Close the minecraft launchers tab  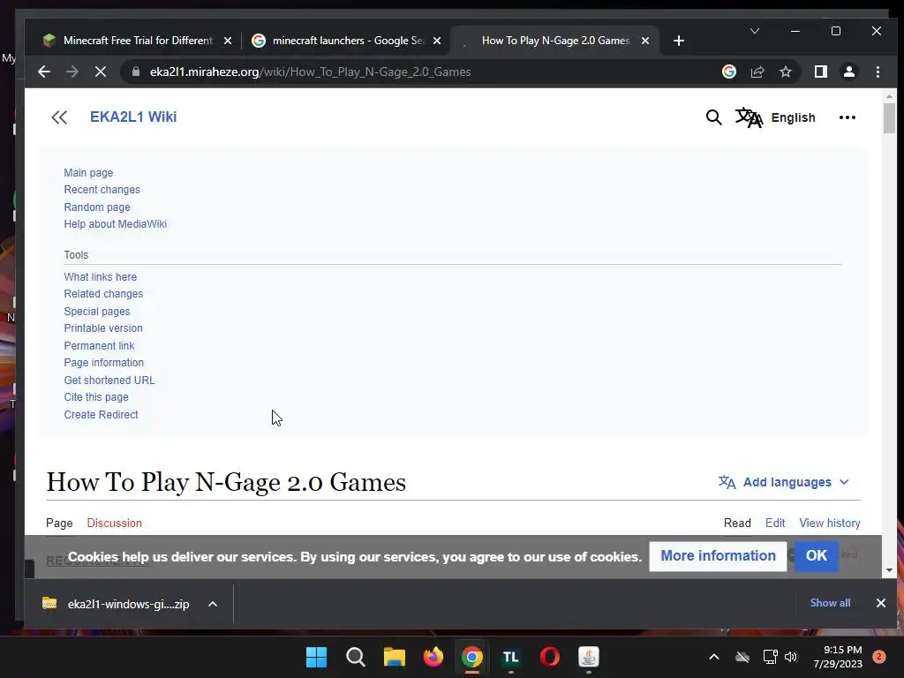point(437,41)
